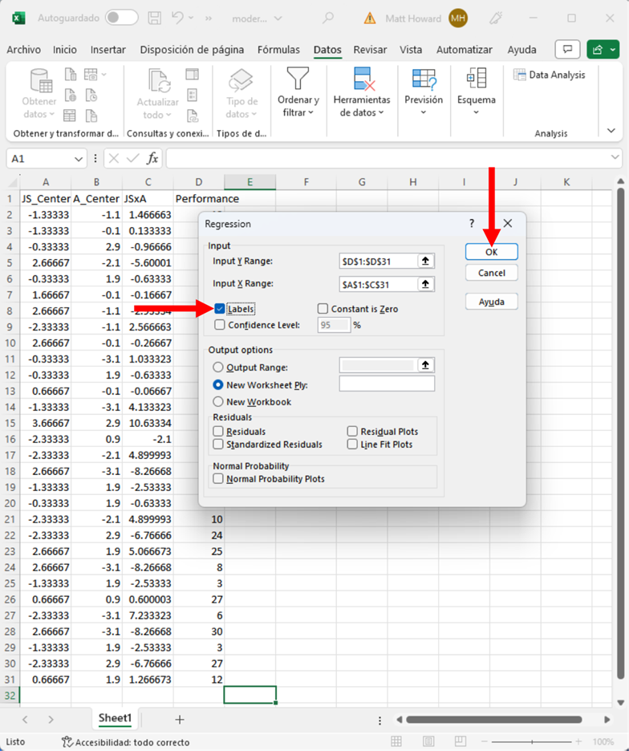
Task: Enable the Constant is Zero checkbox
Action: pos(323,309)
